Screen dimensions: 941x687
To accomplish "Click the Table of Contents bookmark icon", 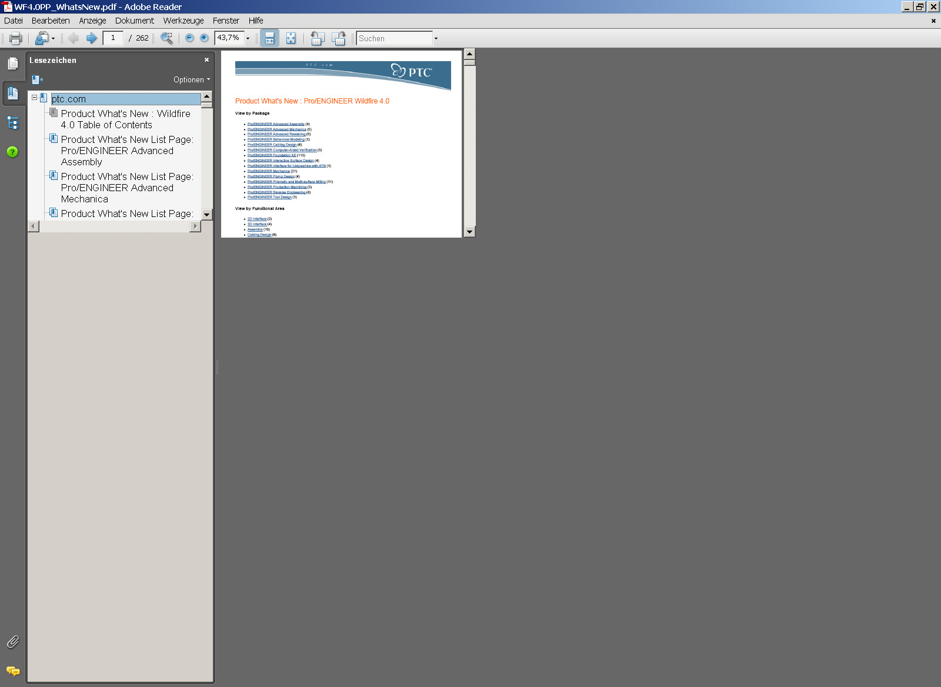I will (54, 112).
